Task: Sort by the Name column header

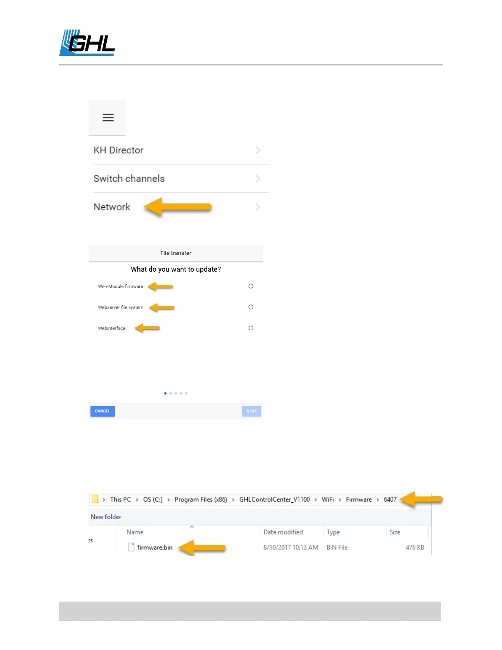Action: point(135,532)
